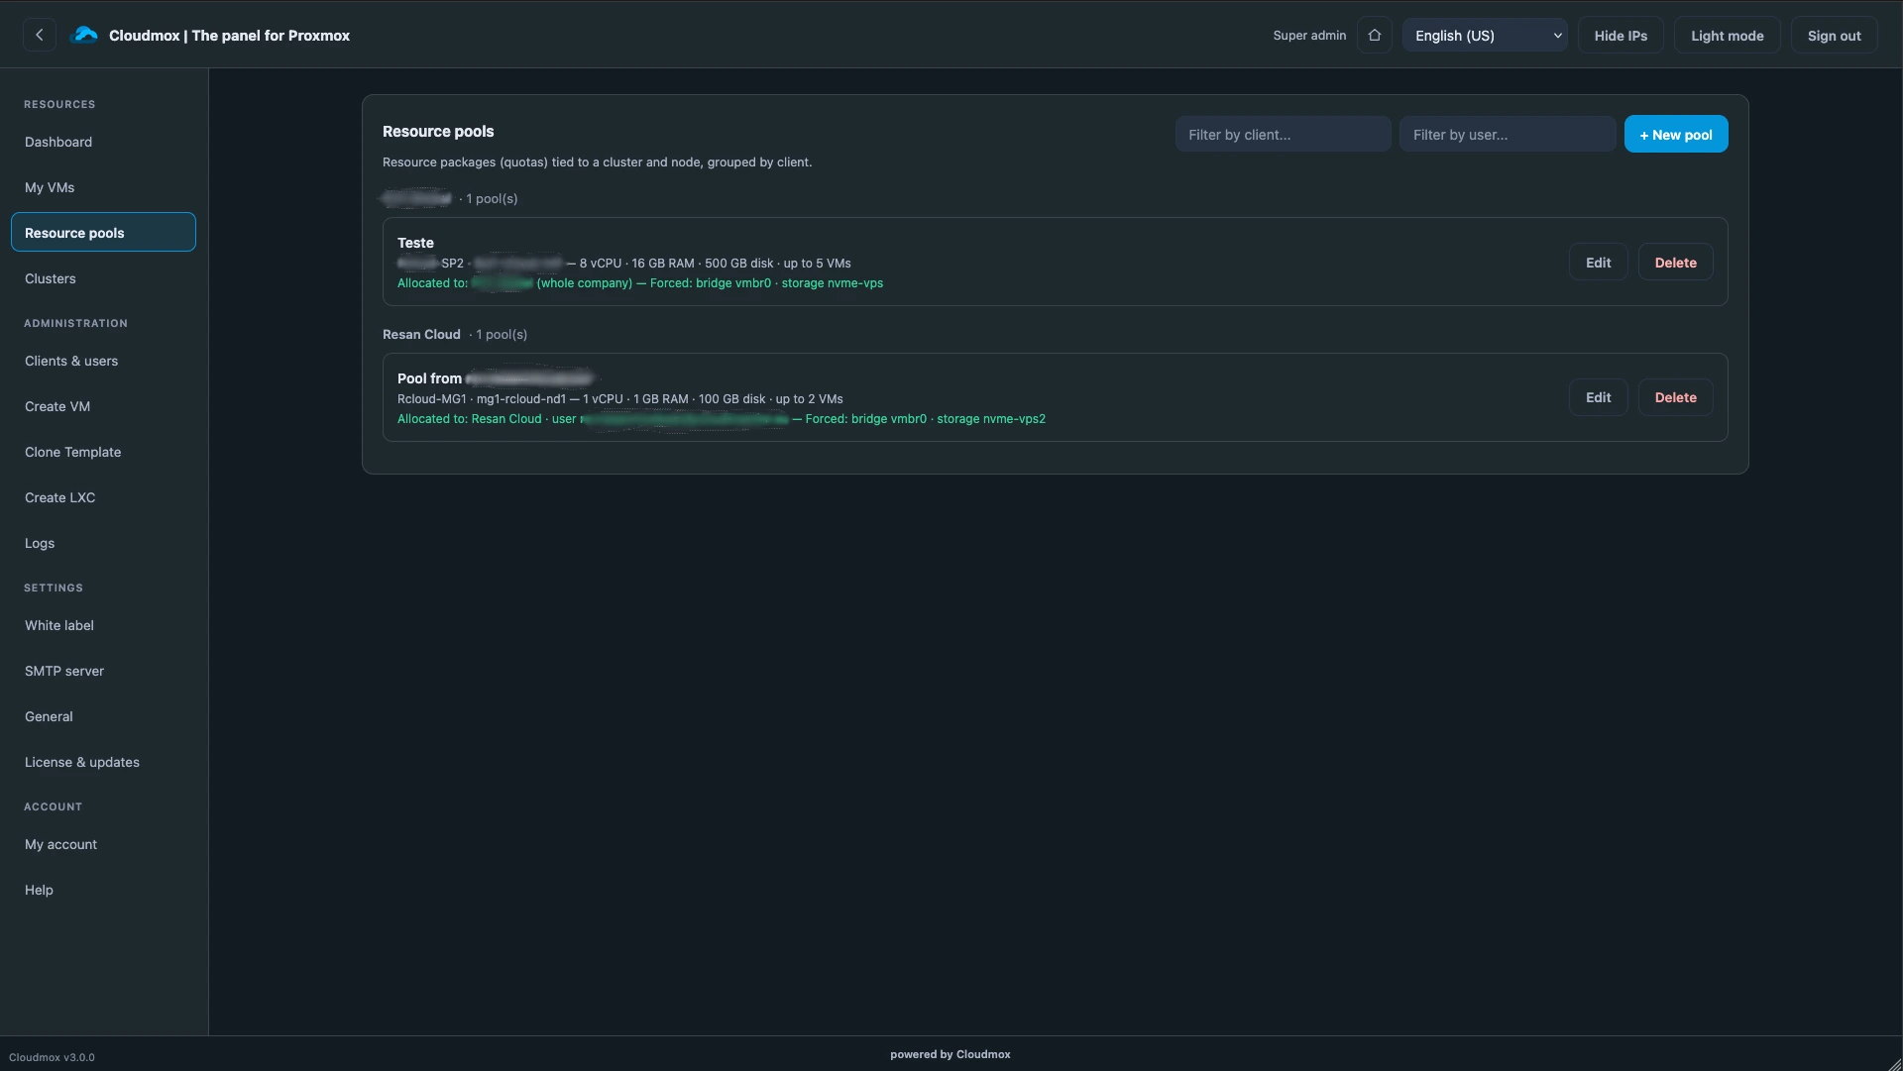Click the home icon next to Super admin

point(1375,35)
